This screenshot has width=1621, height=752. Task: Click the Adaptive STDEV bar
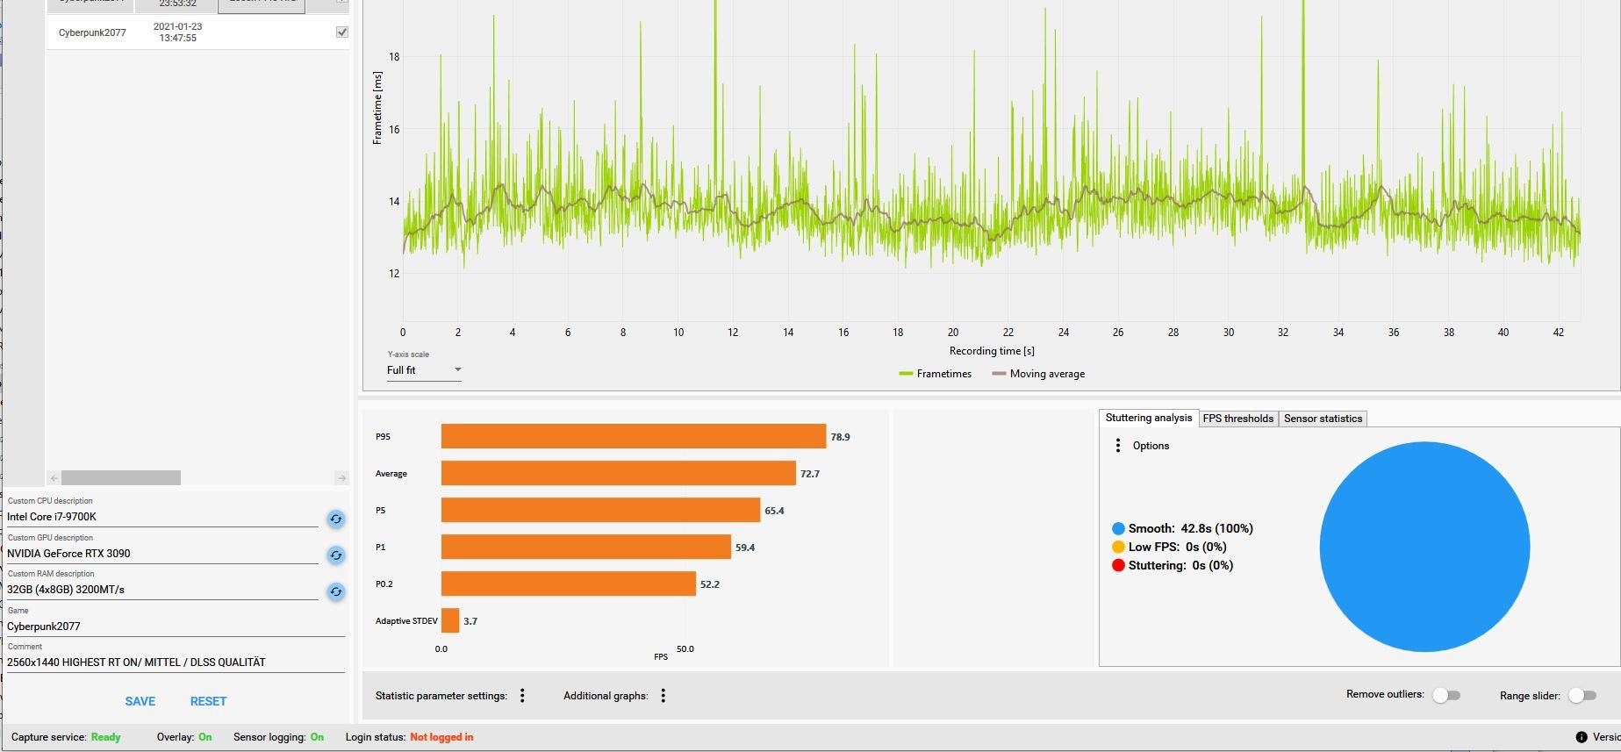(x=450, y=620)
